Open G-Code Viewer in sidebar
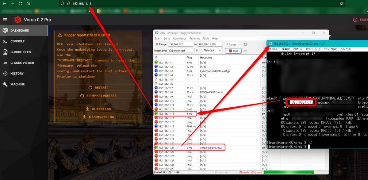Viewport: 368px width, 180px height. (x=24, y=63)
